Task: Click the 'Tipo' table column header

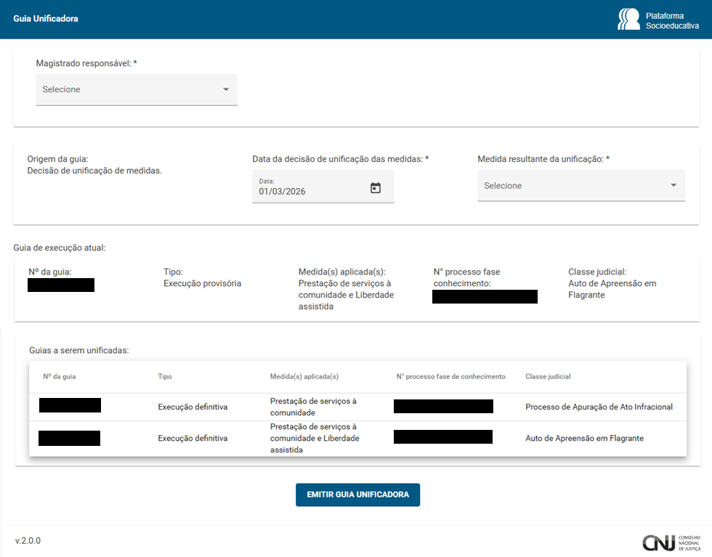Action: coord(165,377)
